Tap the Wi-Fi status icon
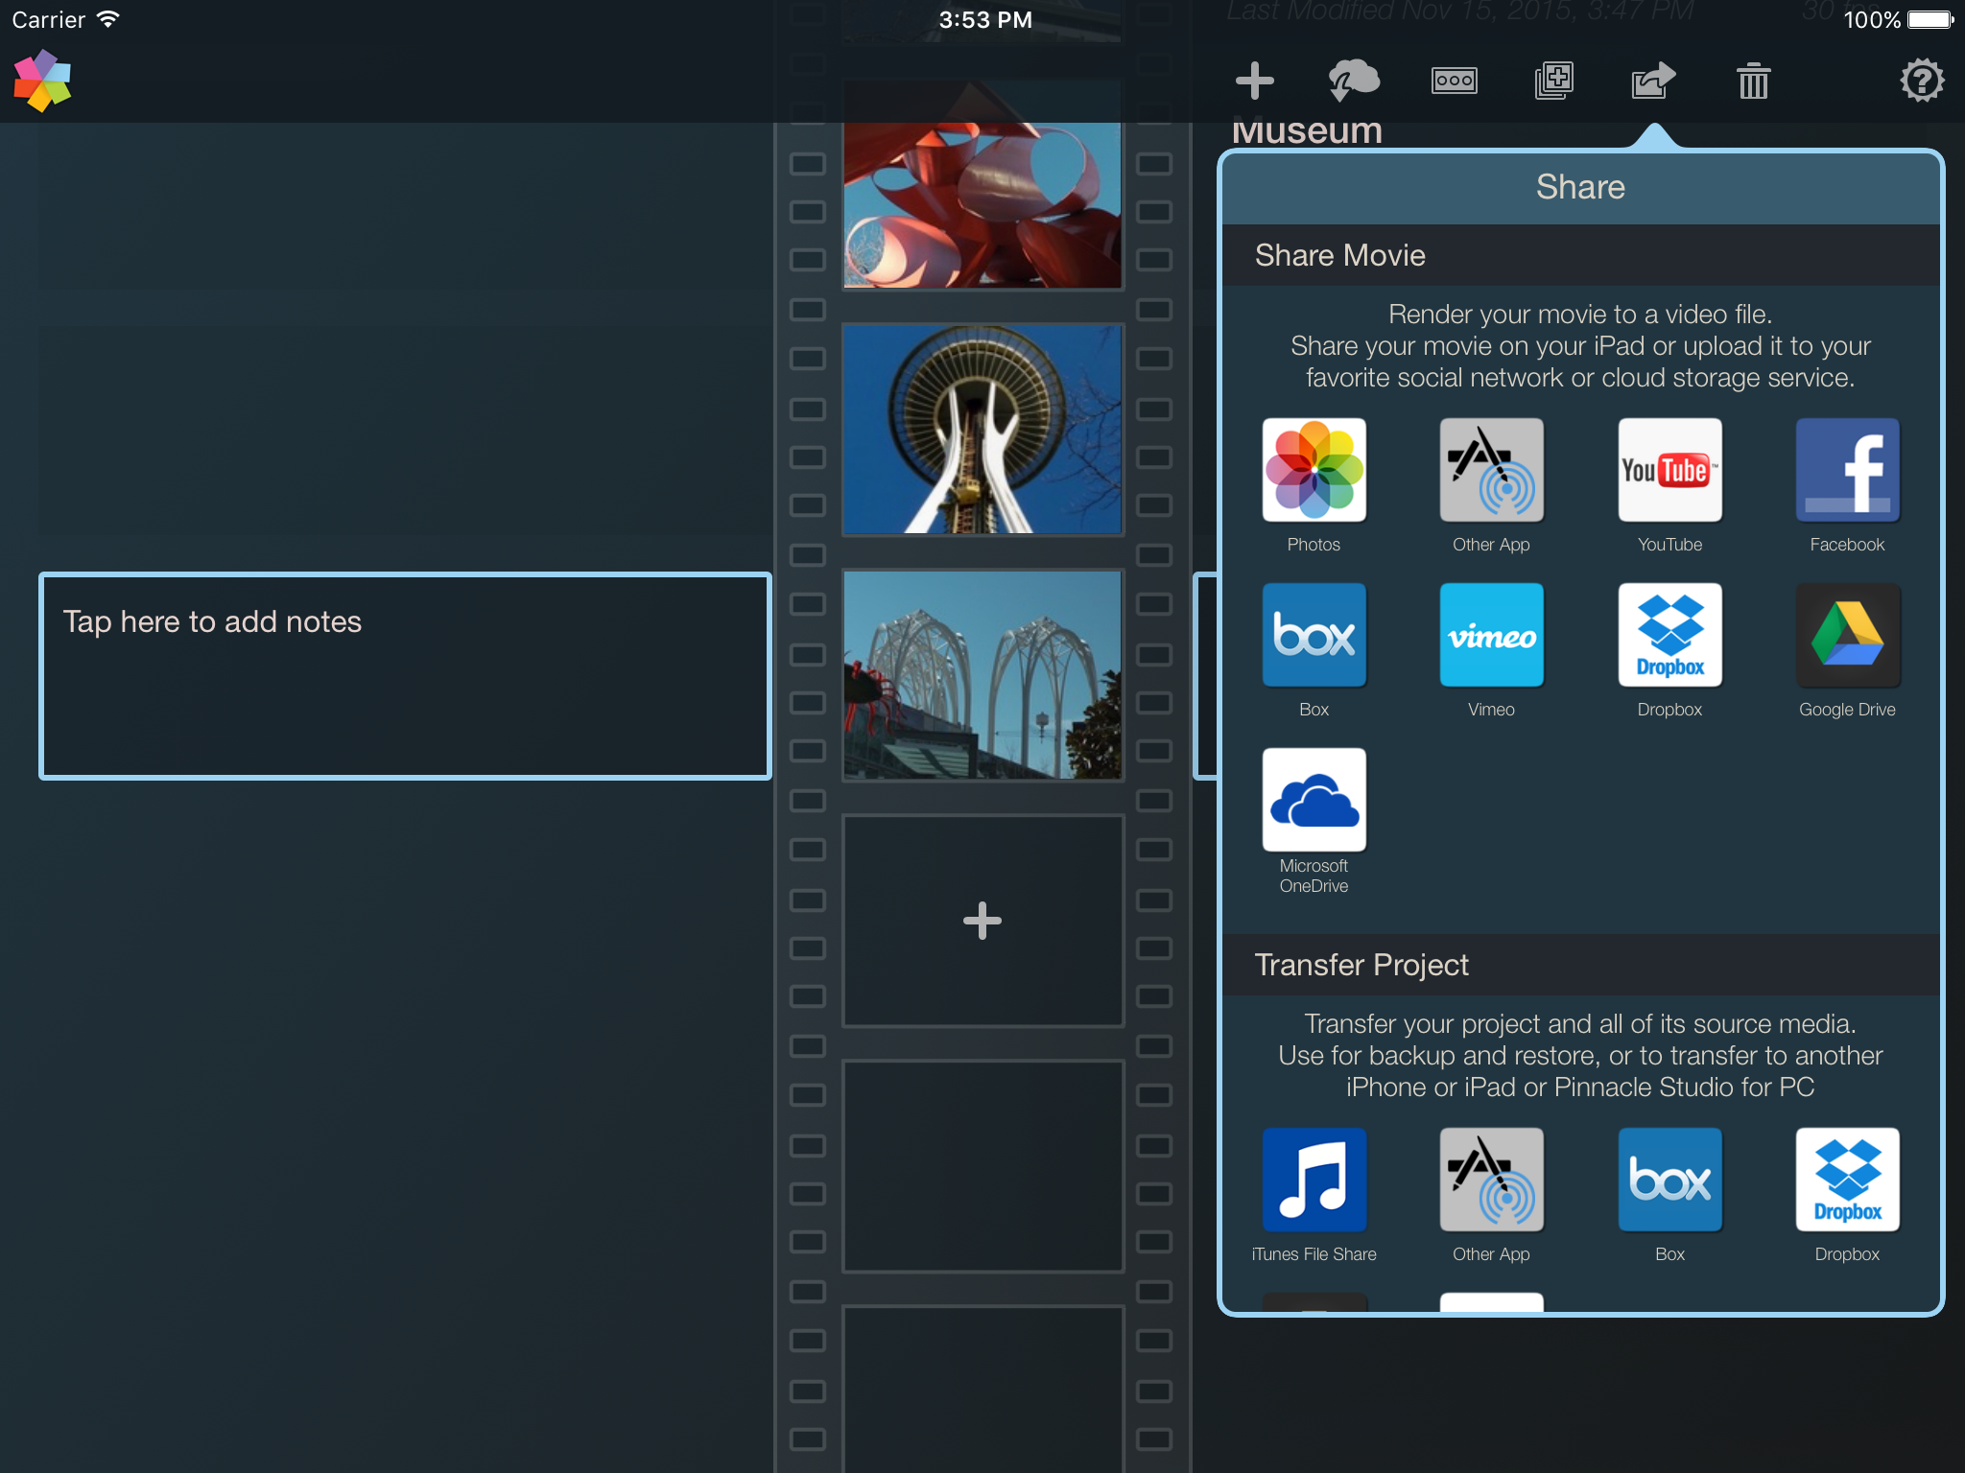Screen dimensions: 1965x1473 click(x=108, y=19)
